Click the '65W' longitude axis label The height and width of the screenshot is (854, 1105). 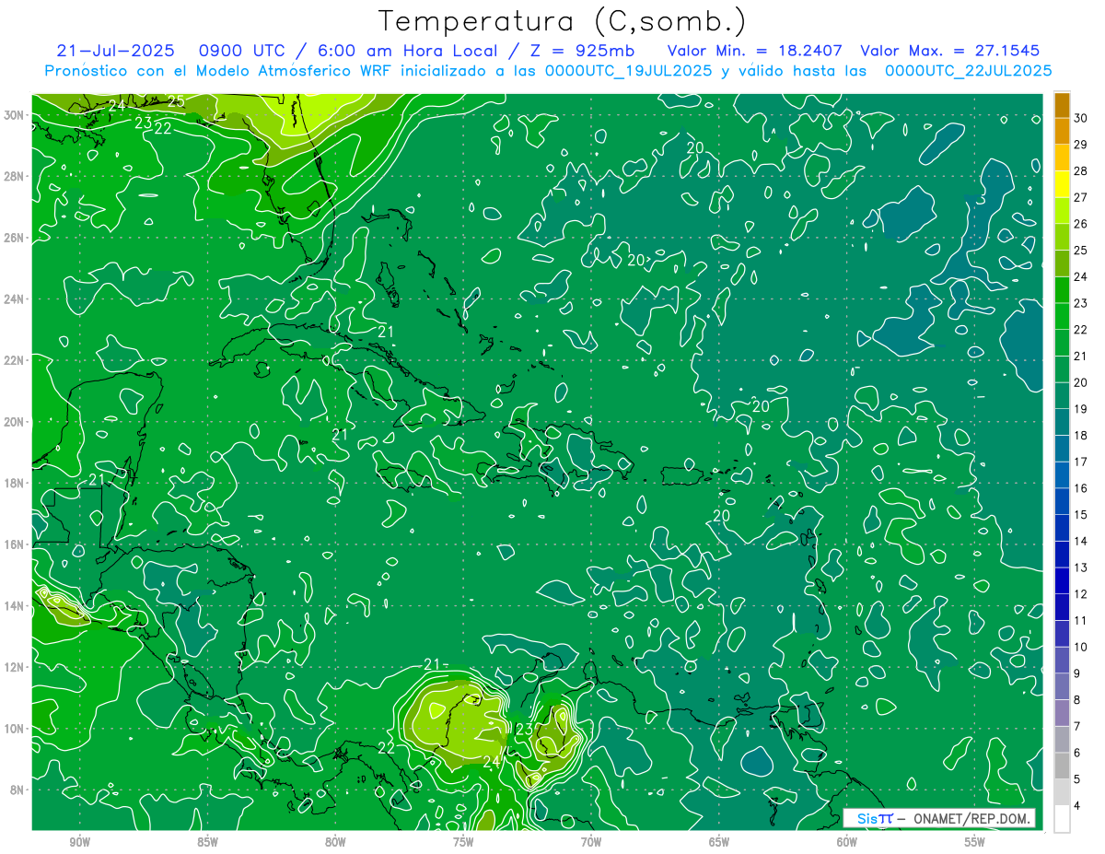tap(719, 842)
